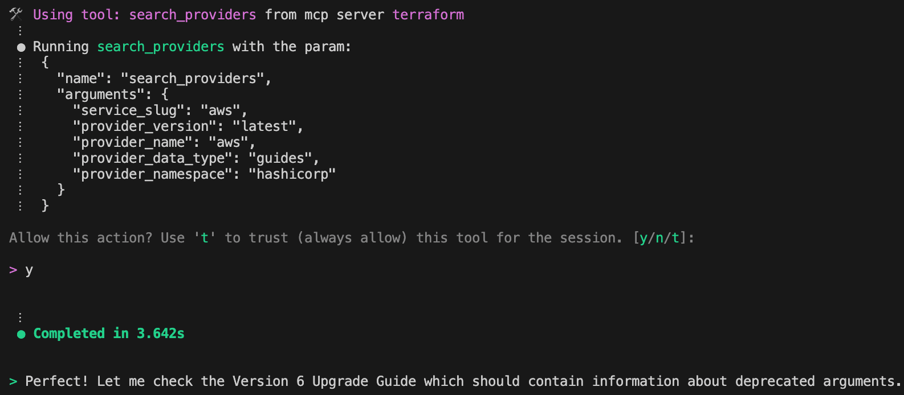The height and width of the screenshot is (395, 904).
Task: Click the green prompt arrow before Perfect
Action: [13, 381]
